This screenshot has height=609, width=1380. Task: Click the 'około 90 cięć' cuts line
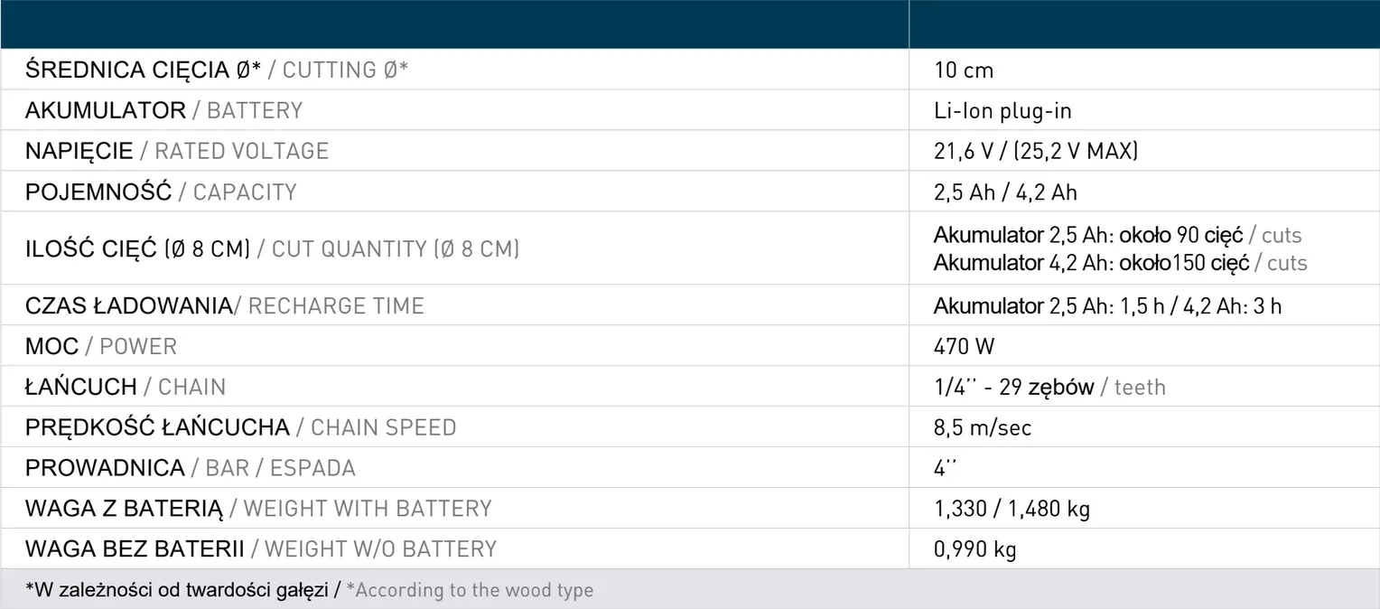click(1117, 236)
